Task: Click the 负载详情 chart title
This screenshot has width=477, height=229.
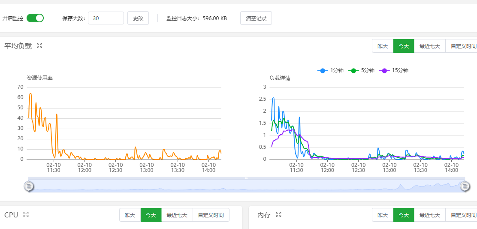Action: [280, 78]
